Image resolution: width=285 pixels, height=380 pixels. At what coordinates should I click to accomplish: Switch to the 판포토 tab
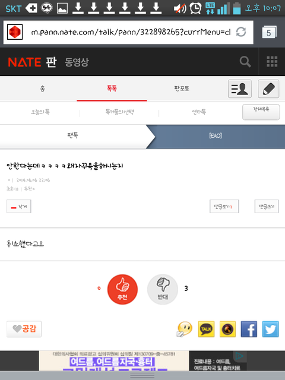coord(182,88)
